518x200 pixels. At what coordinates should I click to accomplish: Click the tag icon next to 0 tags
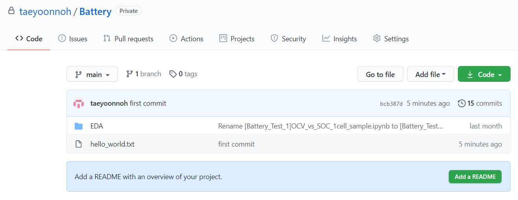[173, 74]
